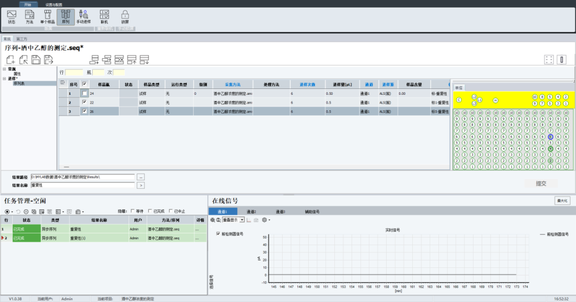Image resolution: width=576 pixels, height=302 pixels.
Task: Switch to the 通道3 signal tab
Action: coord(281,212)
